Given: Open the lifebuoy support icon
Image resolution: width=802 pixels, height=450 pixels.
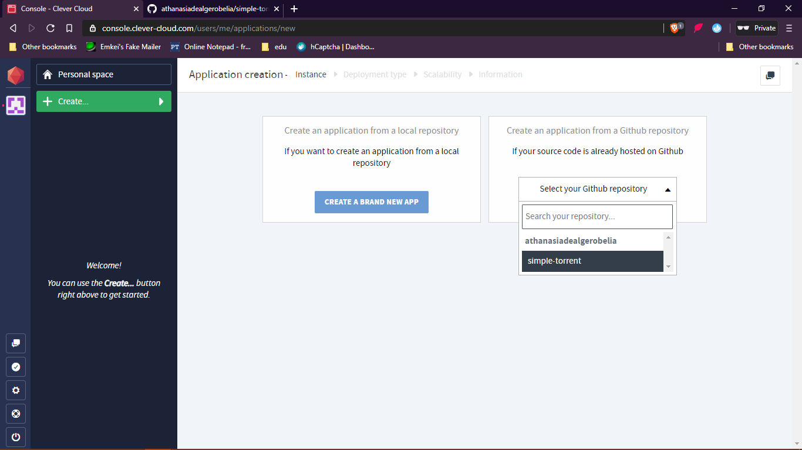Looking at the screenshot, I should pyautogui.click(x=16, y=414).
